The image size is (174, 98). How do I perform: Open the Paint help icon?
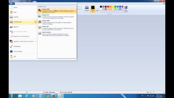pos(164,4)
